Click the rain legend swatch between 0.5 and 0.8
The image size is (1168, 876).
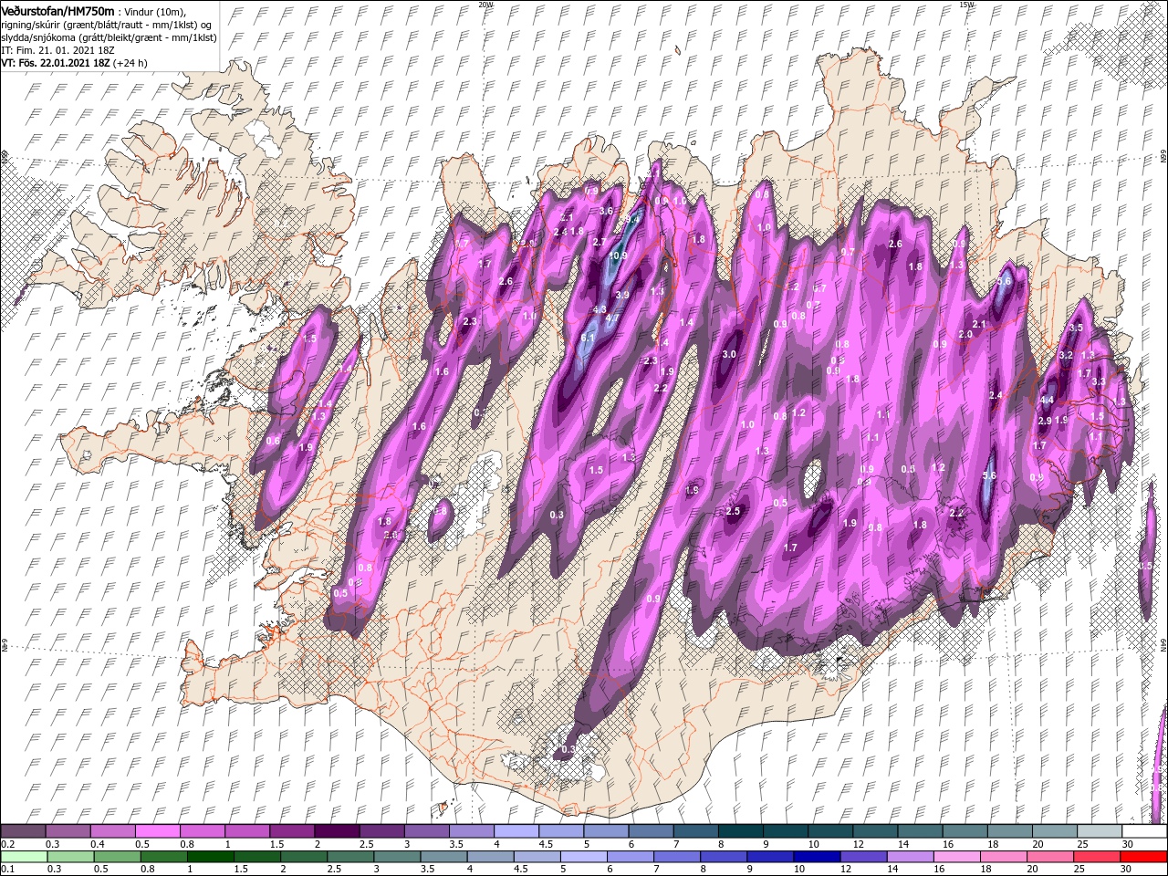tap(116, 857)
